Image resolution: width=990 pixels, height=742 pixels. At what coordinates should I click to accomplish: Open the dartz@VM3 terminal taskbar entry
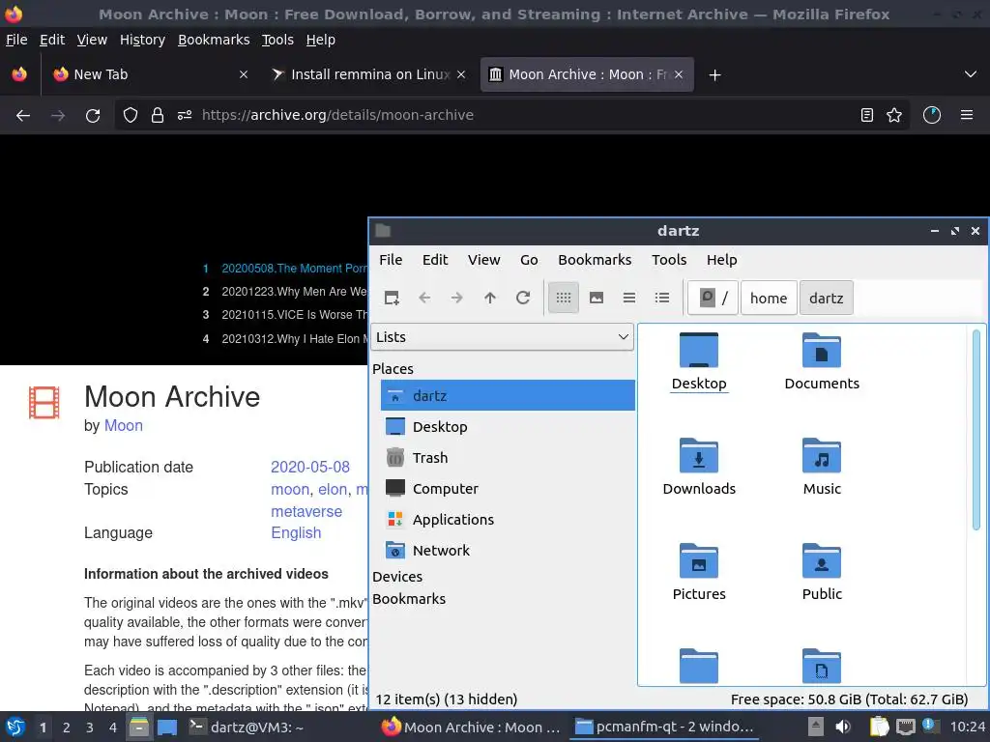tap(247, 727)
